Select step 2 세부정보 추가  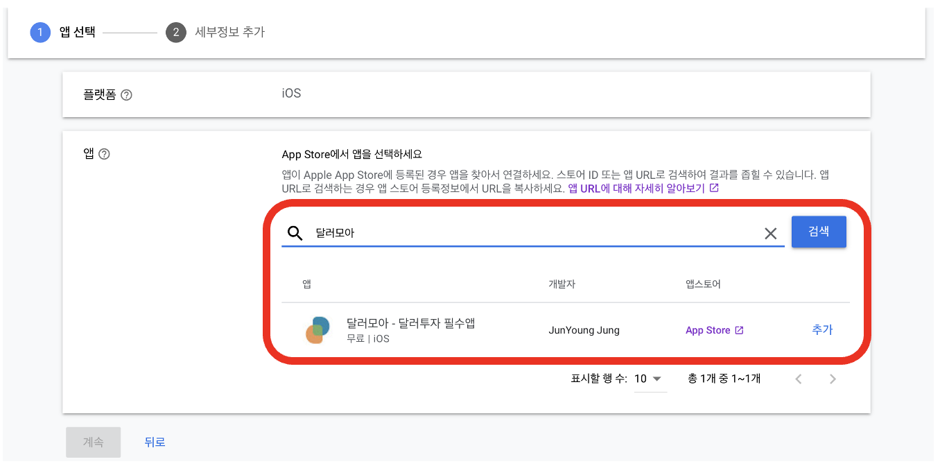(215, 32)
